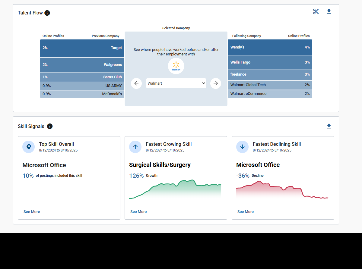Select the Wells Fargo following company bar

pos(270,62)
